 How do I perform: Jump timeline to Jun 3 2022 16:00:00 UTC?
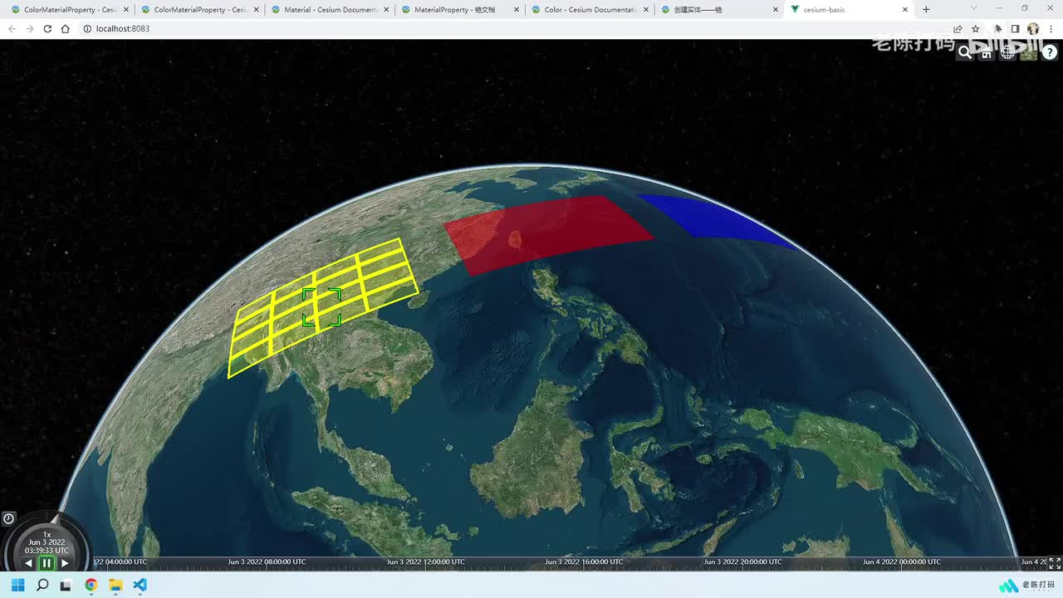pyautogui.click(x=584, y=562)
